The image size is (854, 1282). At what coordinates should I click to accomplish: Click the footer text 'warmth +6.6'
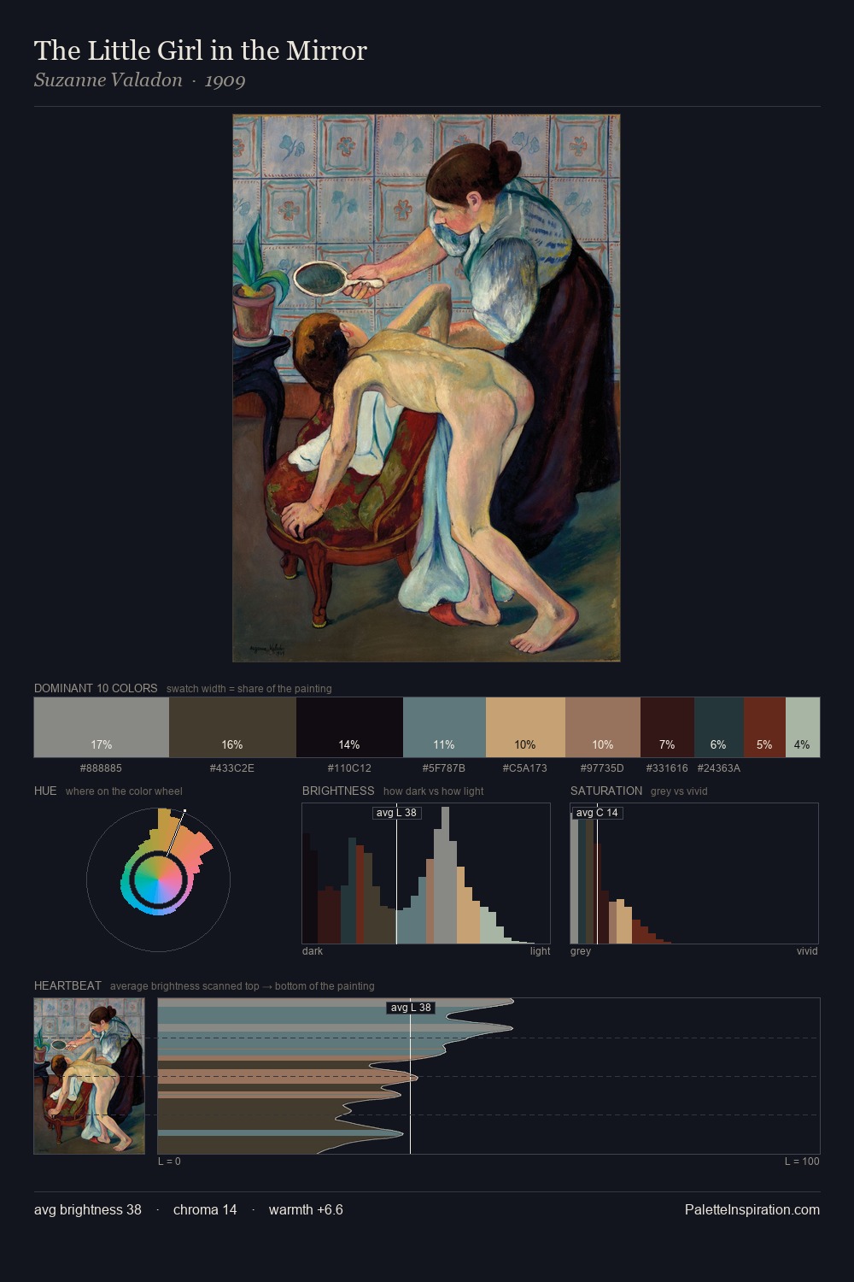[306, 1210]
